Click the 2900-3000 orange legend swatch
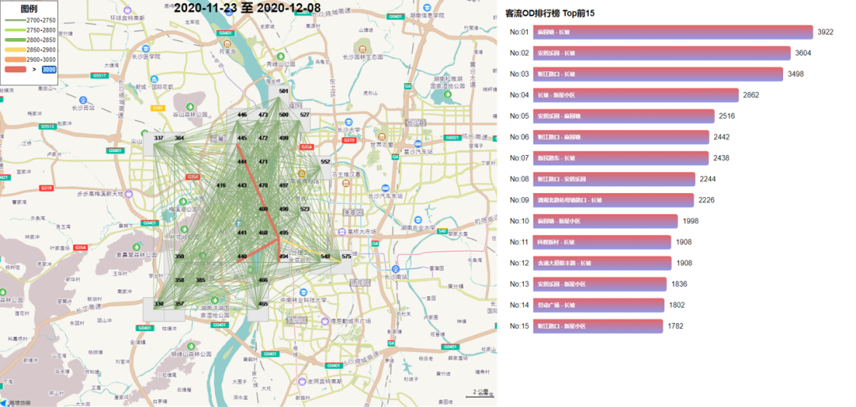 (15, 59)
